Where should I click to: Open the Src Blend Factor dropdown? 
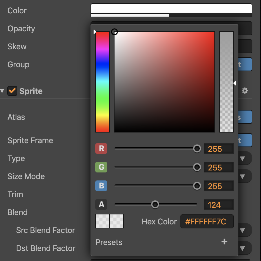pyautogui.click(x=245, y=230)
